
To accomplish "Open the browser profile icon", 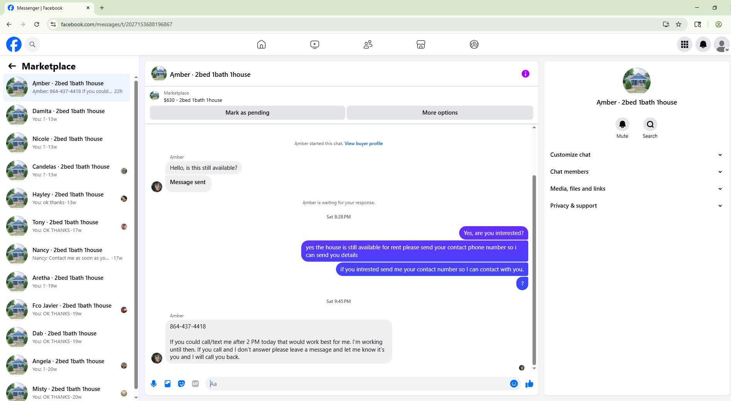I will (x=719, y=24).
